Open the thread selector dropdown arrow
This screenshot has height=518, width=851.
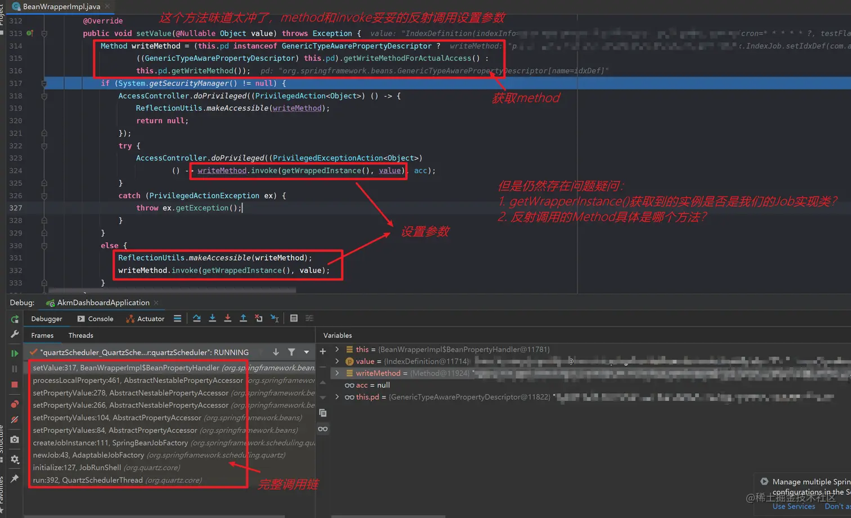pyautogui.click(x=307, y=352)
